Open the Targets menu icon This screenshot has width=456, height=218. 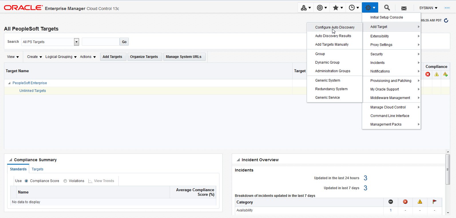pos(322,8)
